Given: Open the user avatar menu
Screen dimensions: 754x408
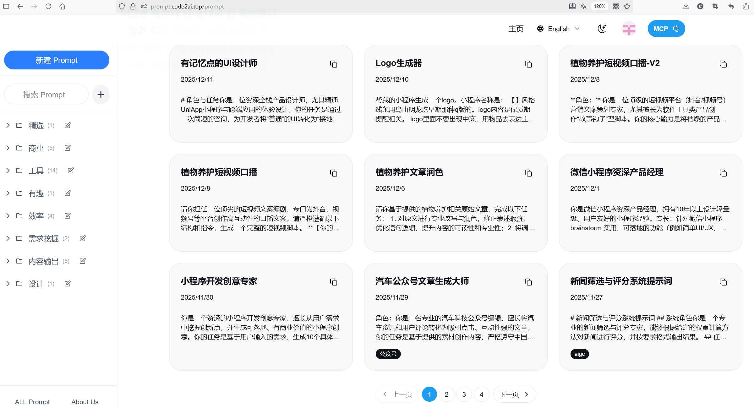Looking at the screenshot, I should coord(629,29).
